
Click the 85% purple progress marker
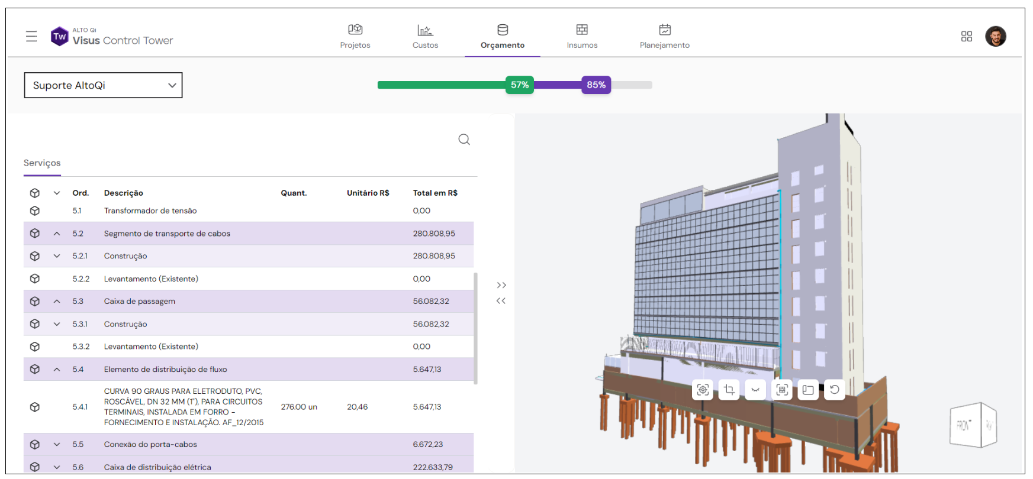[x=596, y=85]
